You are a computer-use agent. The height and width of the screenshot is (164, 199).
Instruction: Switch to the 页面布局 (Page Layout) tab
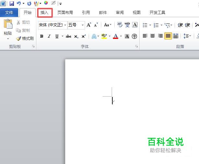pyautogui.click(x=65, y=12)
